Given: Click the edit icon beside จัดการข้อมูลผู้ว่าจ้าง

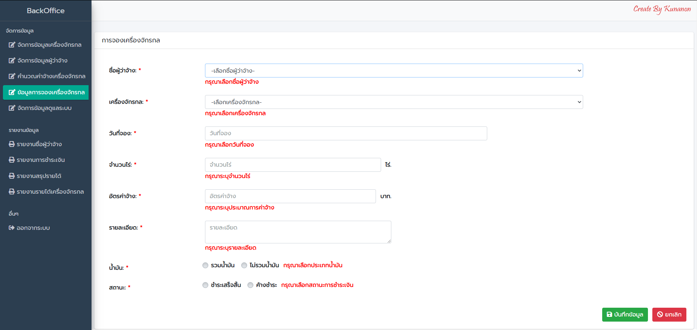Looking at the screenshot, I should pos(12,61).
